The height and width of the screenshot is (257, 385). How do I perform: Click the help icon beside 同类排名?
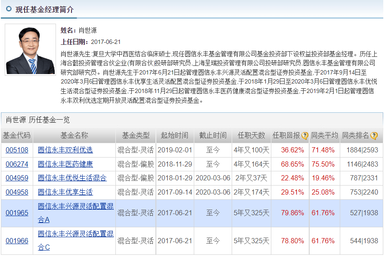pyautogui.click(x=374, y=136)
